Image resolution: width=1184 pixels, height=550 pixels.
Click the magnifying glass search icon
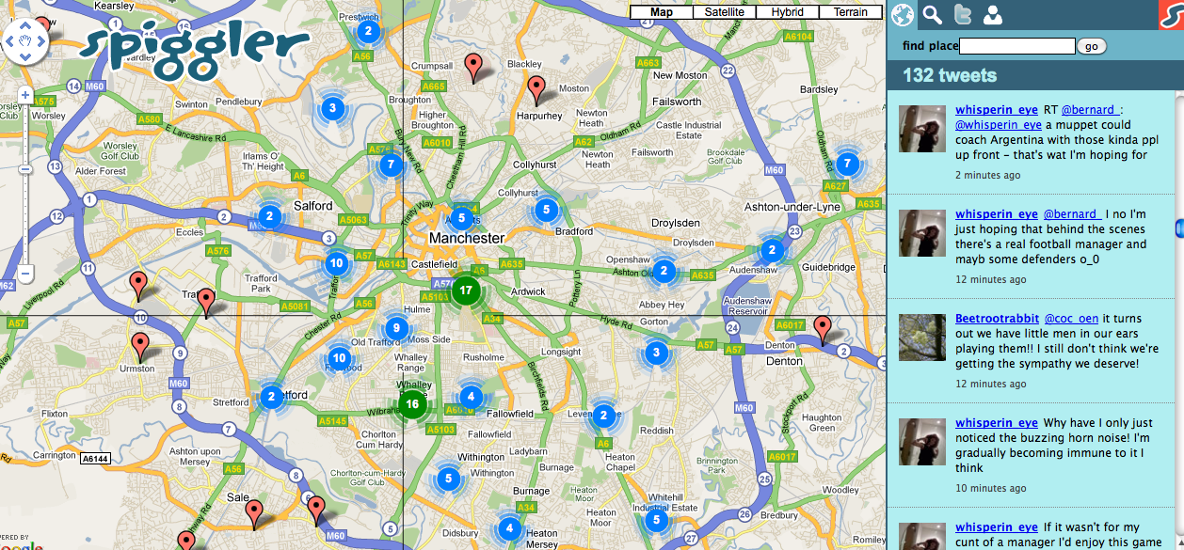(x=932, y=14)
